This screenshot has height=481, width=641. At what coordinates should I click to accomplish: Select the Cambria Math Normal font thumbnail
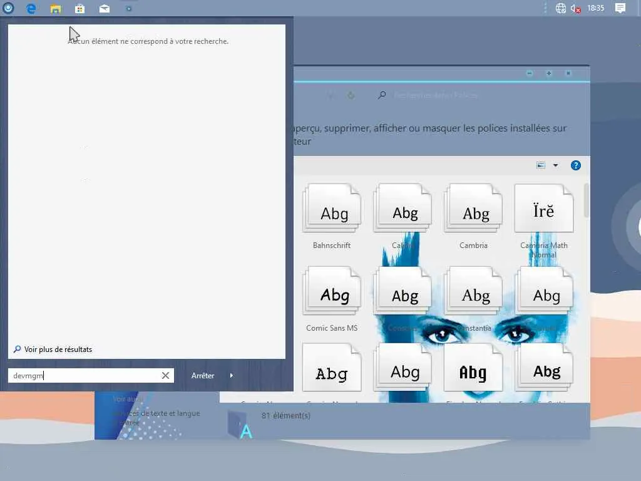[x=544, y=208]
